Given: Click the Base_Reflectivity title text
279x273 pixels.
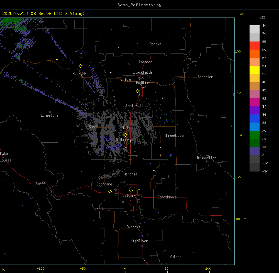Looking at the screenshot, I should point(139,5).
